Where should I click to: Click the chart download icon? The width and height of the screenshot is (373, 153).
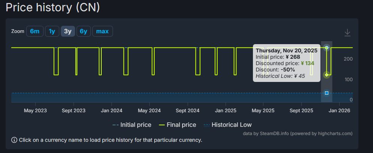point(347,33)
